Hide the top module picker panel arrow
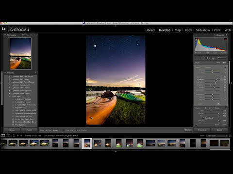This screenshot has height=174, width=233. (116, 26)
